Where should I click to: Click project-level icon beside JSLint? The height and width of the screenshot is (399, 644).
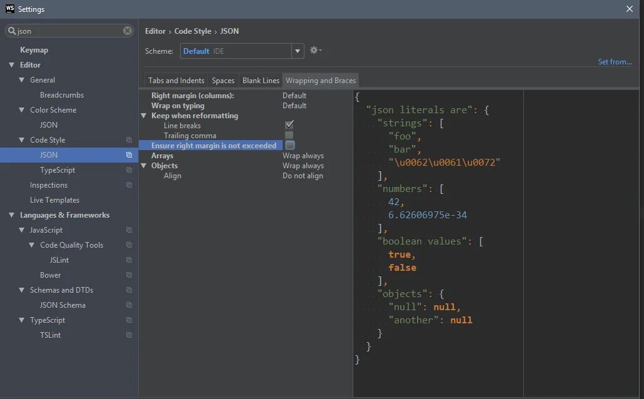(x=129, y=260)
